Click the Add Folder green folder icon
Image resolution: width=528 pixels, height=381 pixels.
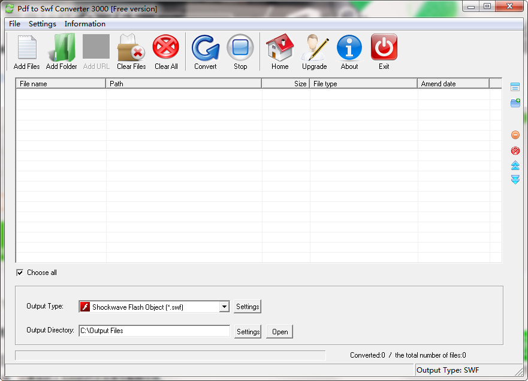(62, 47)
